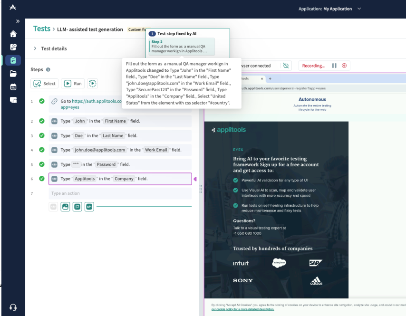Click the Run button
This screenshot has width=406, height=316.
pyautogui.click(x=73, y=84)
